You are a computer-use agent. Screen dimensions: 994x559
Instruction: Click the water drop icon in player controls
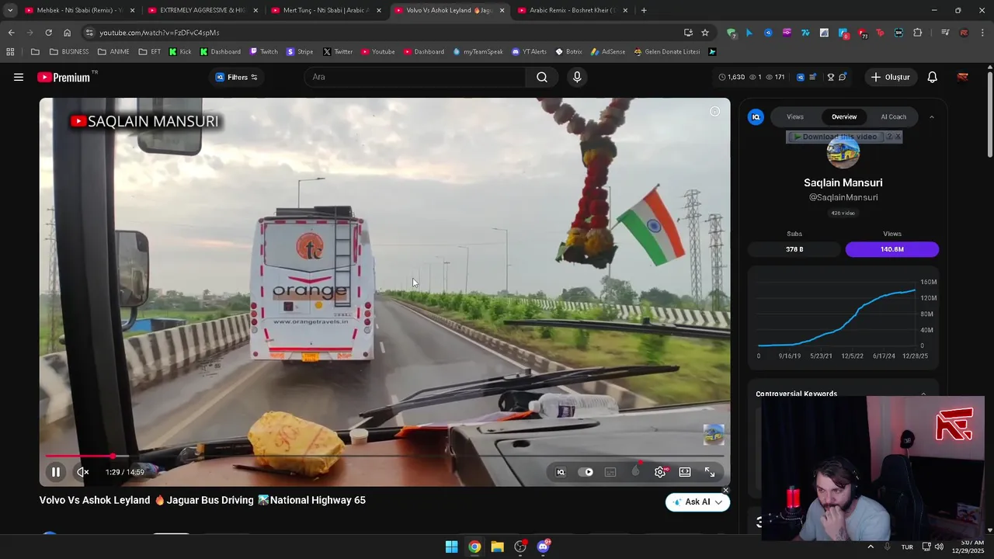[636, 471]
